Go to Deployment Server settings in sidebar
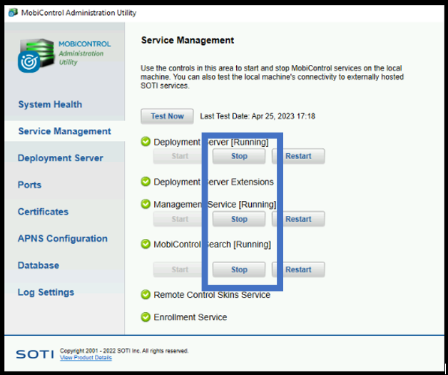448x375 pixels. click(x=60, y=158)
